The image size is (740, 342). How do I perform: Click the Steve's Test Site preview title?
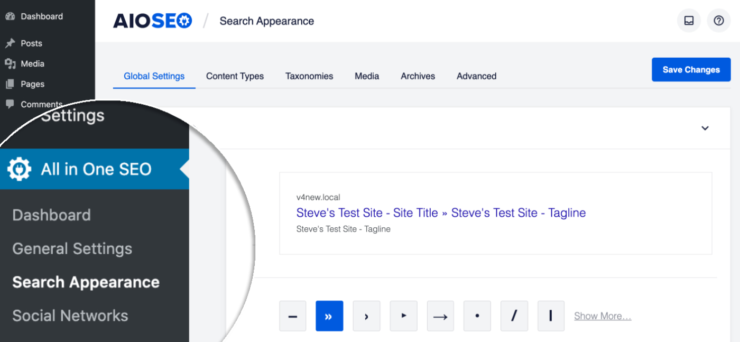pyautogui.click(x=441, y=213)
